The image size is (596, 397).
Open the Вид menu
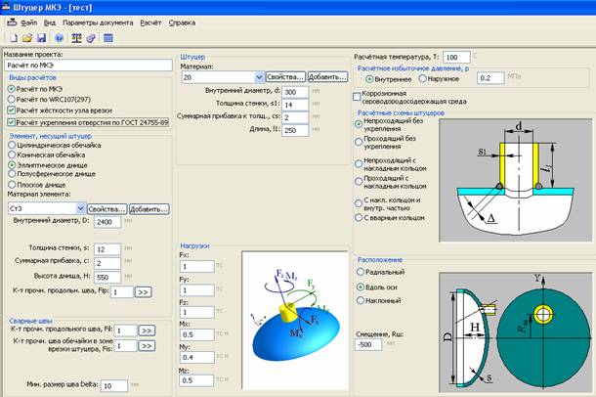coord(50,22)
